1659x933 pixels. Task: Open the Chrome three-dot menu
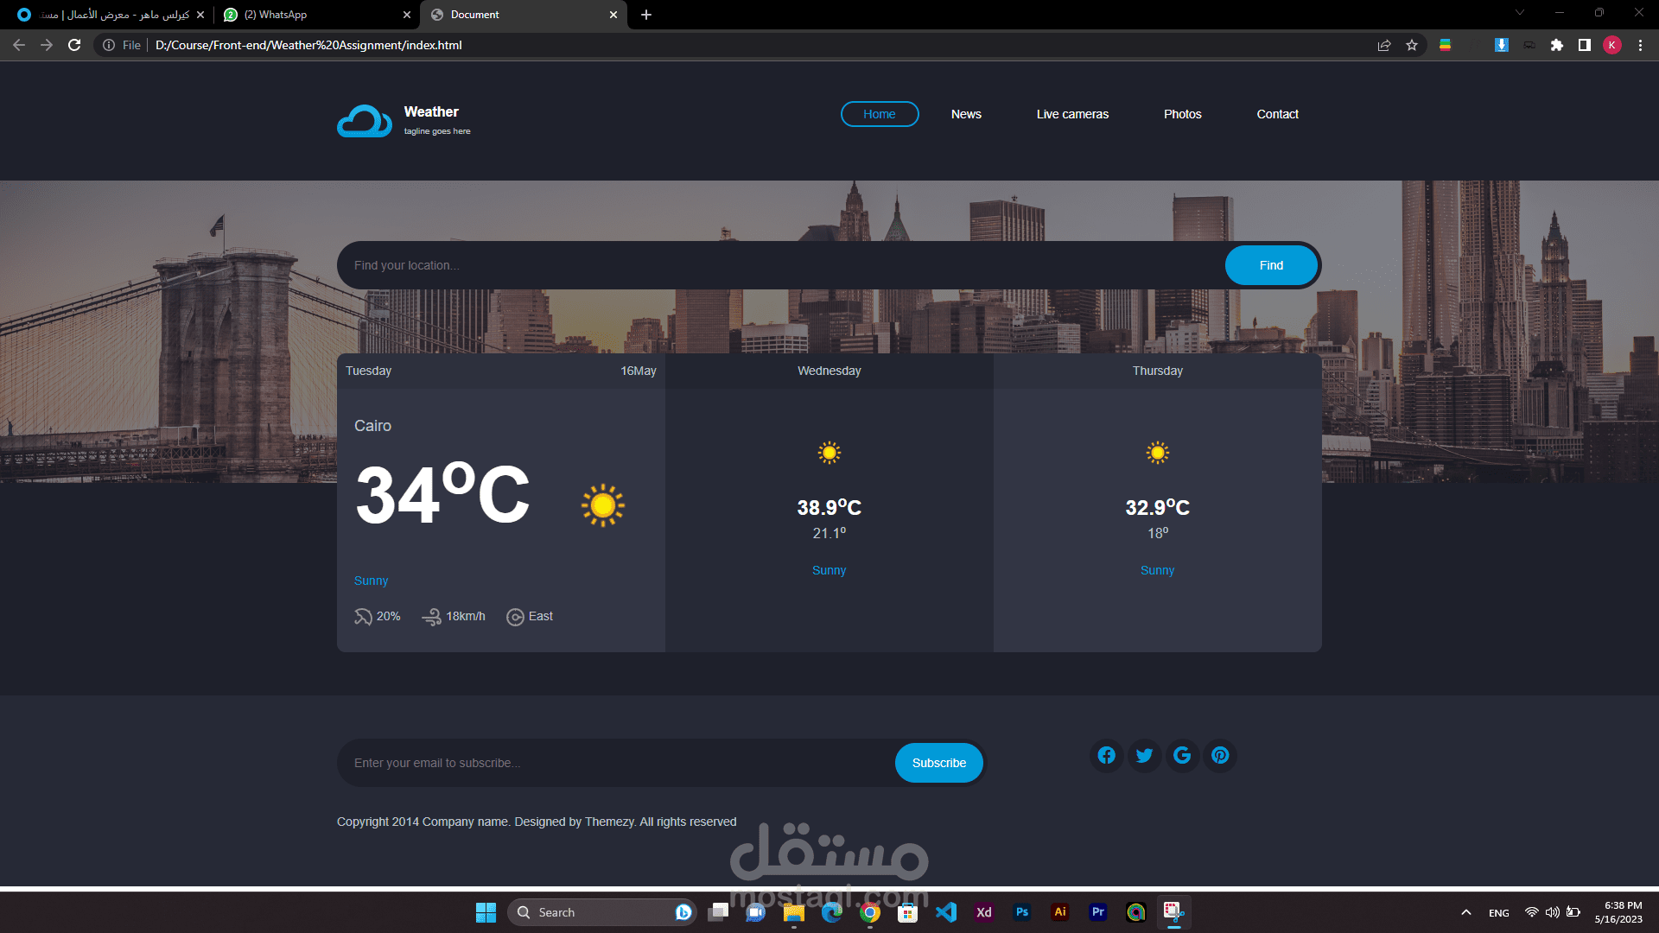1640,45
